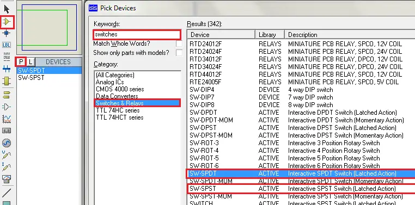Click the L library button
Image resolution: width=415 pixels, height=205 pixels.
tap(30, 62)
